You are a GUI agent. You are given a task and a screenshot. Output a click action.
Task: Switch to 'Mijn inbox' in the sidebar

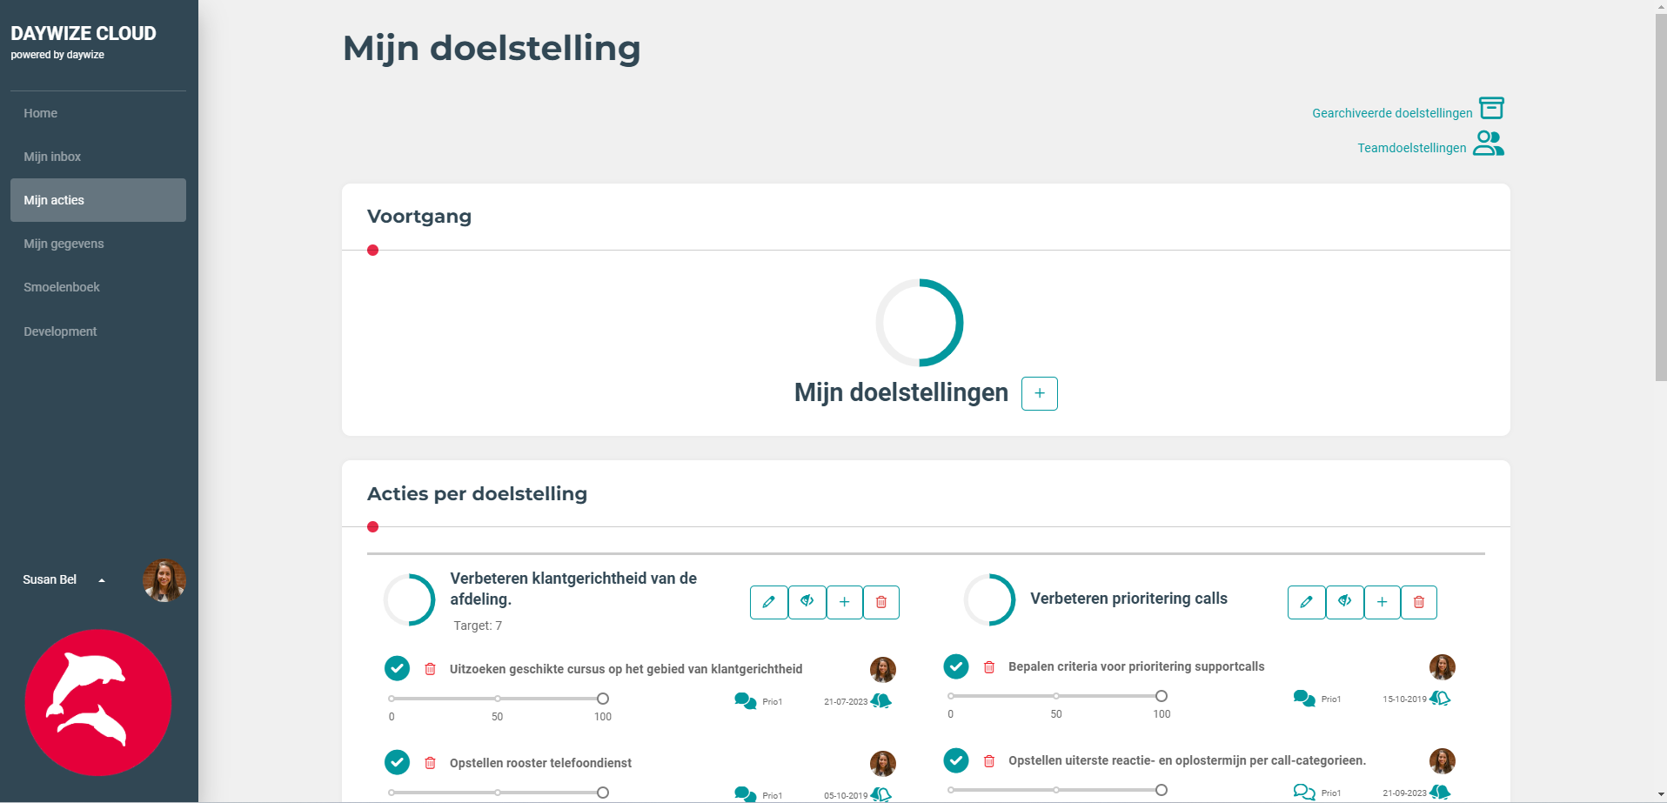pyautogui.click(x=51, y=157)
